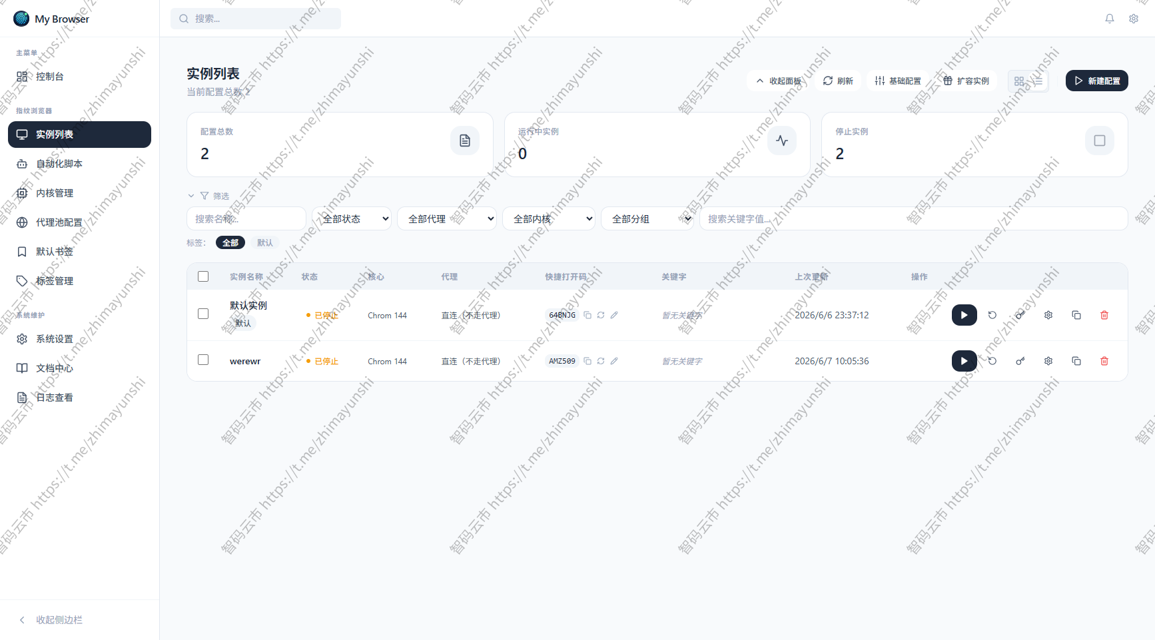Focus the 搜索名称 input field
The width and height of the screenshot is (1155, 640).
(x=246, y=218)
